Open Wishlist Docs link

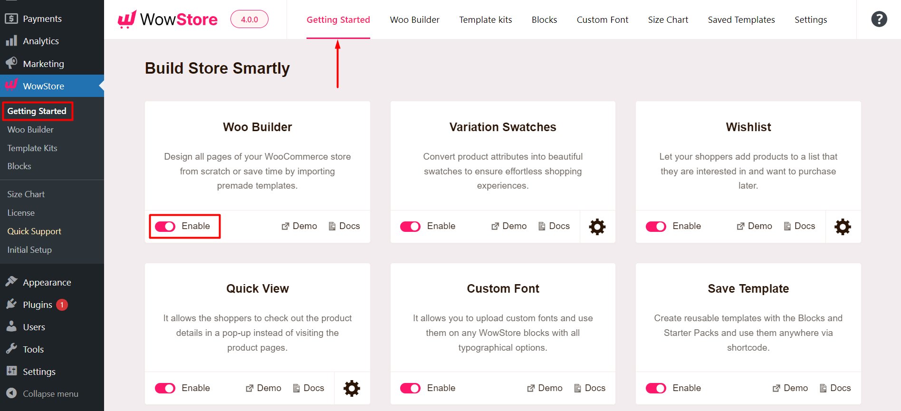coord(799,226)
